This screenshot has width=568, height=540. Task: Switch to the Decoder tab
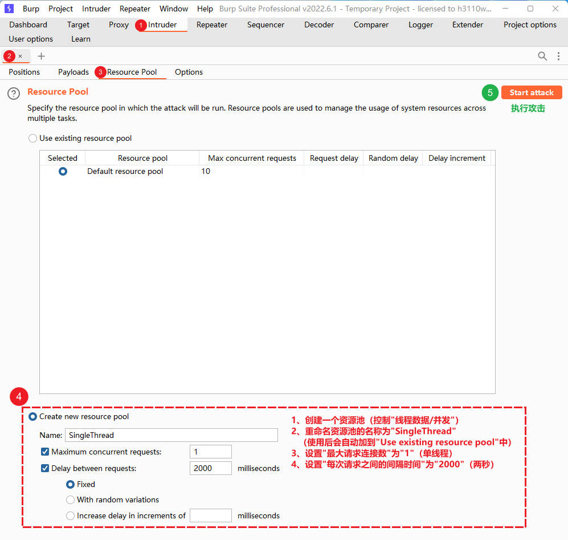click(319, 25)
